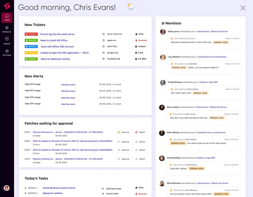Approve the first Fibocom Wireless patch
The height and width of the screenshot is (197, 253).
pos(124,132)
